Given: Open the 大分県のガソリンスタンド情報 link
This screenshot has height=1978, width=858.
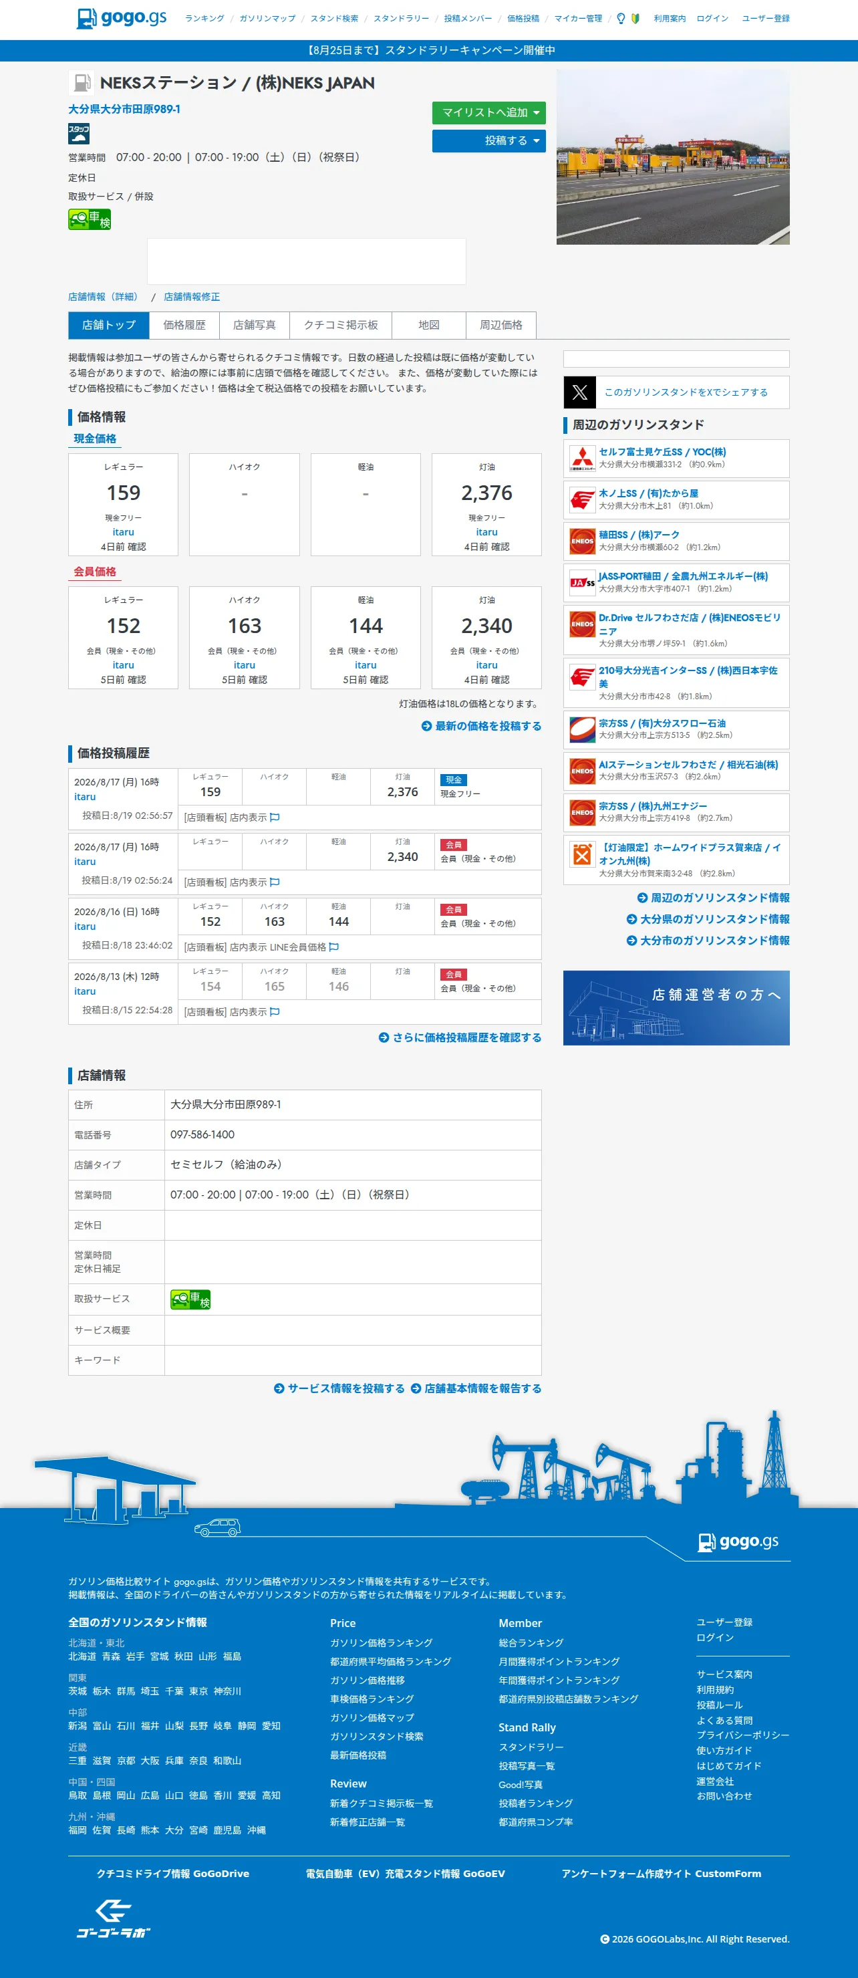Looking at the screenshot, I should point(708,920).
